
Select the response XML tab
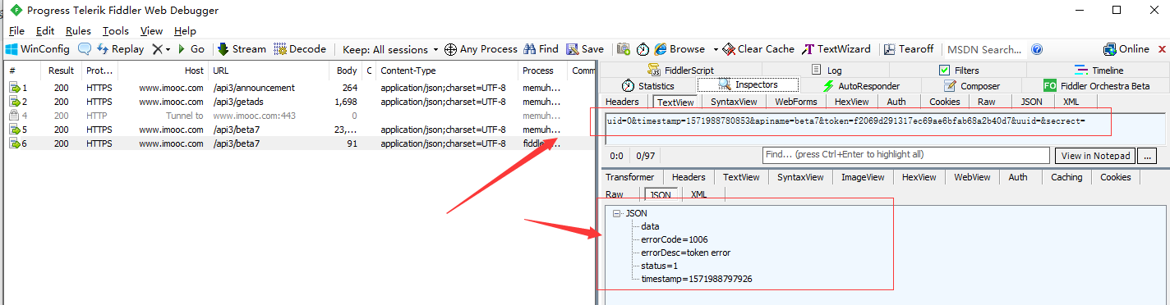point(698,194)
